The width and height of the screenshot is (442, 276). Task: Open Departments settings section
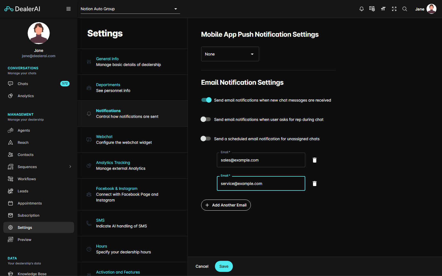pos(133,88)
